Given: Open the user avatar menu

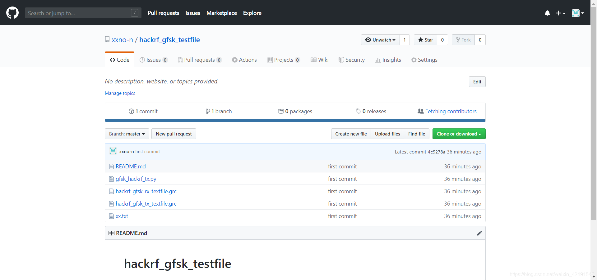Looking at the screenshot, I should click(x=578, y=13).
